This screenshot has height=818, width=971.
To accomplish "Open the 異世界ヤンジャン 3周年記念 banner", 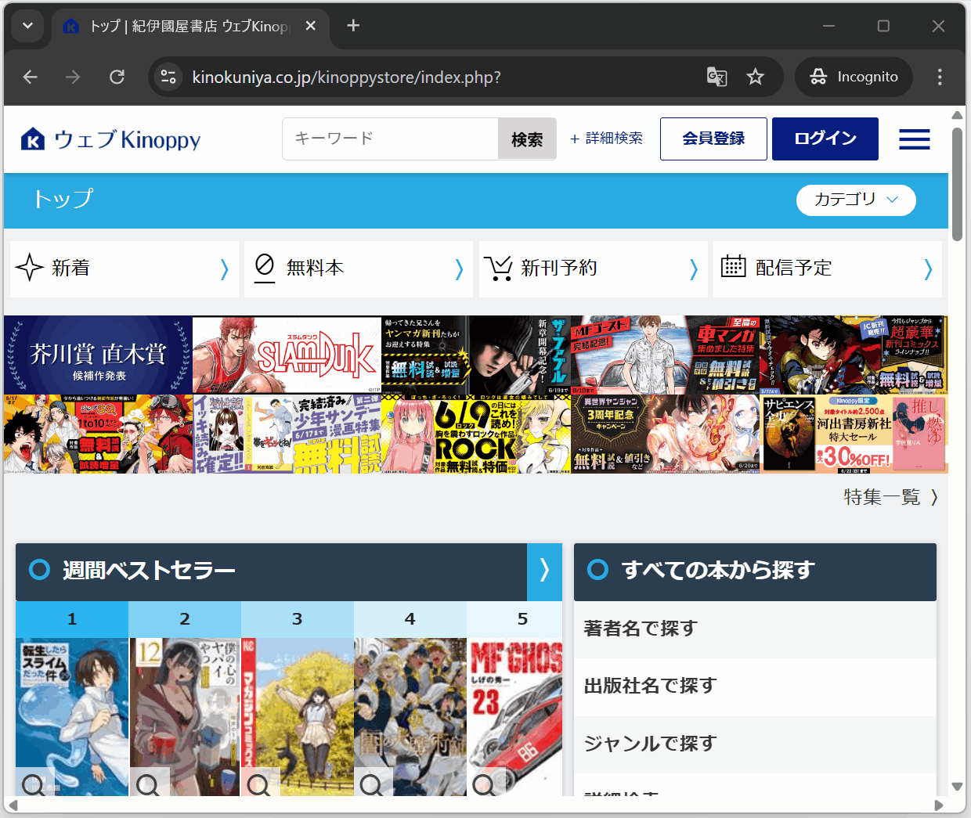I will tap(665, 434).
